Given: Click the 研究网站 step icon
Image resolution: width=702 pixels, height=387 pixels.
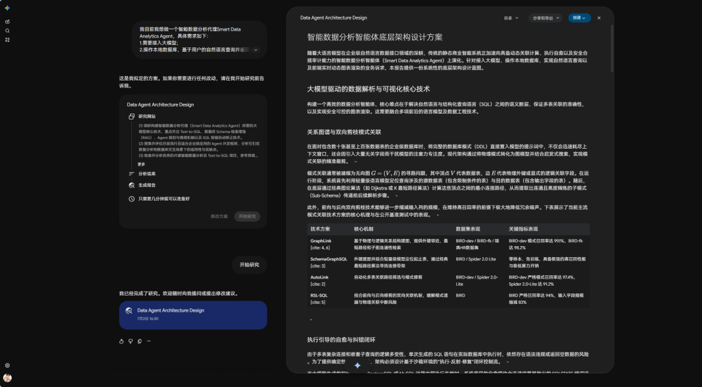Looking at the screenshot, I should coord(131,116).
